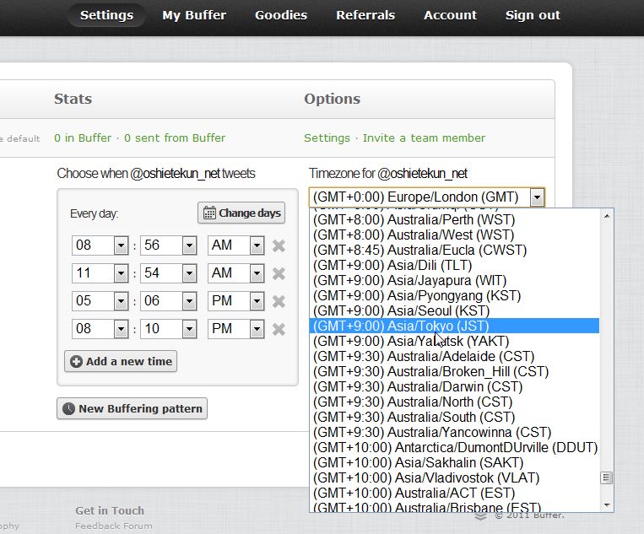The height and width of the screenshot is (534, 644).
Task: Open hour dropdown showing 11
Action: (x=100, y=273)
